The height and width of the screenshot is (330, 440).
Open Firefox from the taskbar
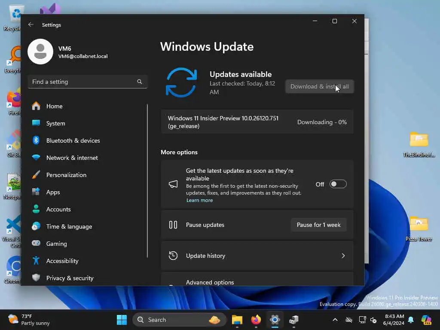[256, 320]
